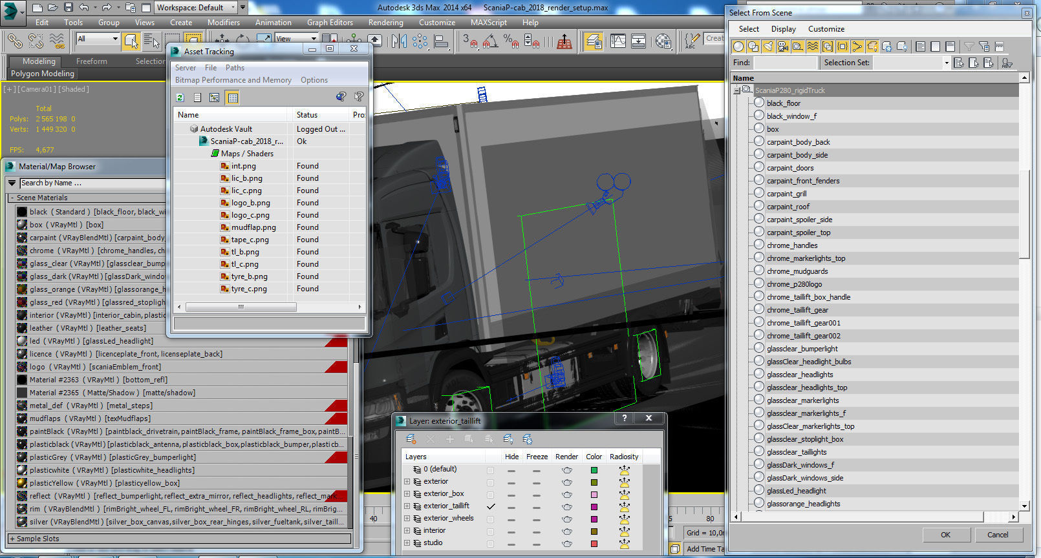Viewport: 1041px width, 558px height.
Task: Click the Undo arrow icon
Action: [84, 8]
